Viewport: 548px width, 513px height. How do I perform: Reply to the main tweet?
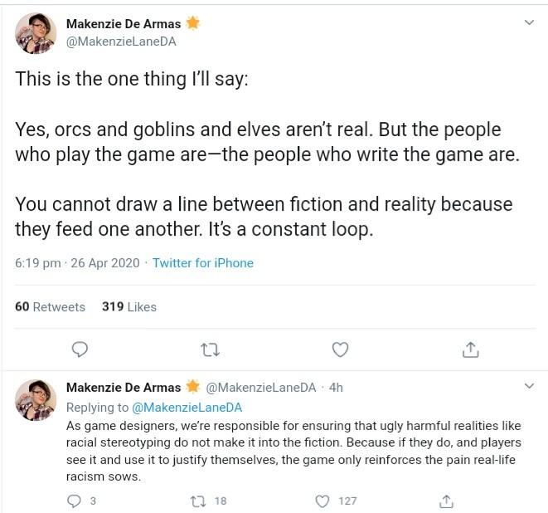[80, 349]
